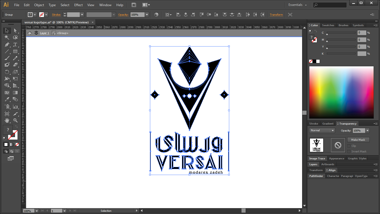Open the Essentials workspace dropdown
The width and height of the screenshot is (380, 214).
298,5
